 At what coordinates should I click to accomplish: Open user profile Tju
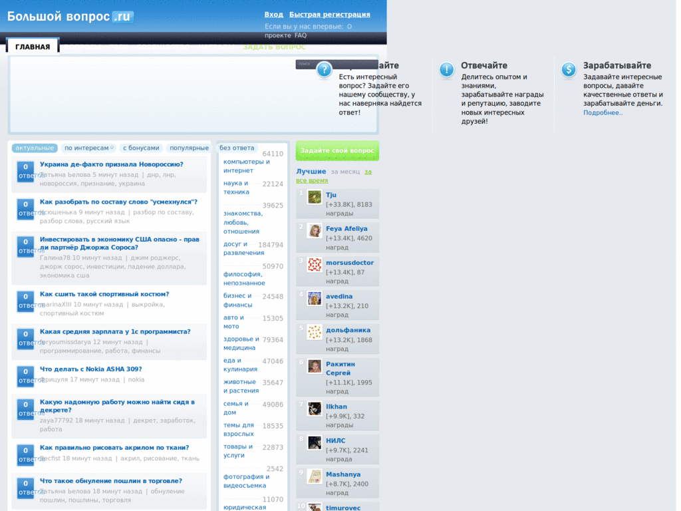(x=331, y=195)
